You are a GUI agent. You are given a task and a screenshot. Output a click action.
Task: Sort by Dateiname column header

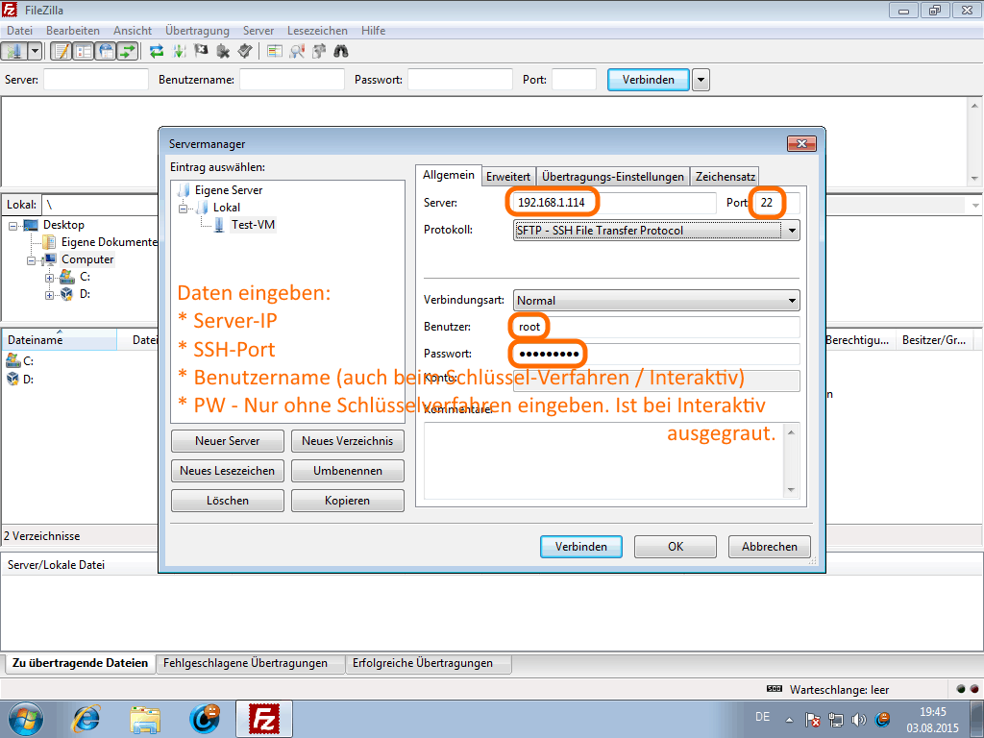(x=59, y=339)
